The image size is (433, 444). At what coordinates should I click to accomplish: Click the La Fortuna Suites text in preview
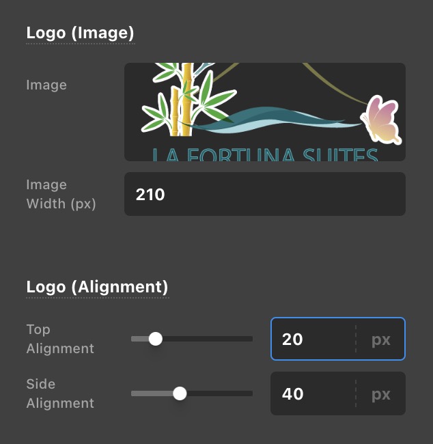265,154
